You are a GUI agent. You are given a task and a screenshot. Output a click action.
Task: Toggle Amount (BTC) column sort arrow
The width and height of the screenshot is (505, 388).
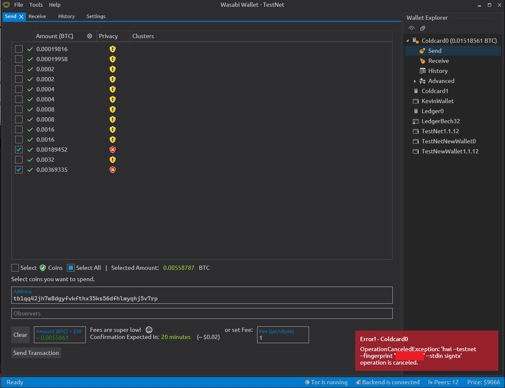point(90,36)
